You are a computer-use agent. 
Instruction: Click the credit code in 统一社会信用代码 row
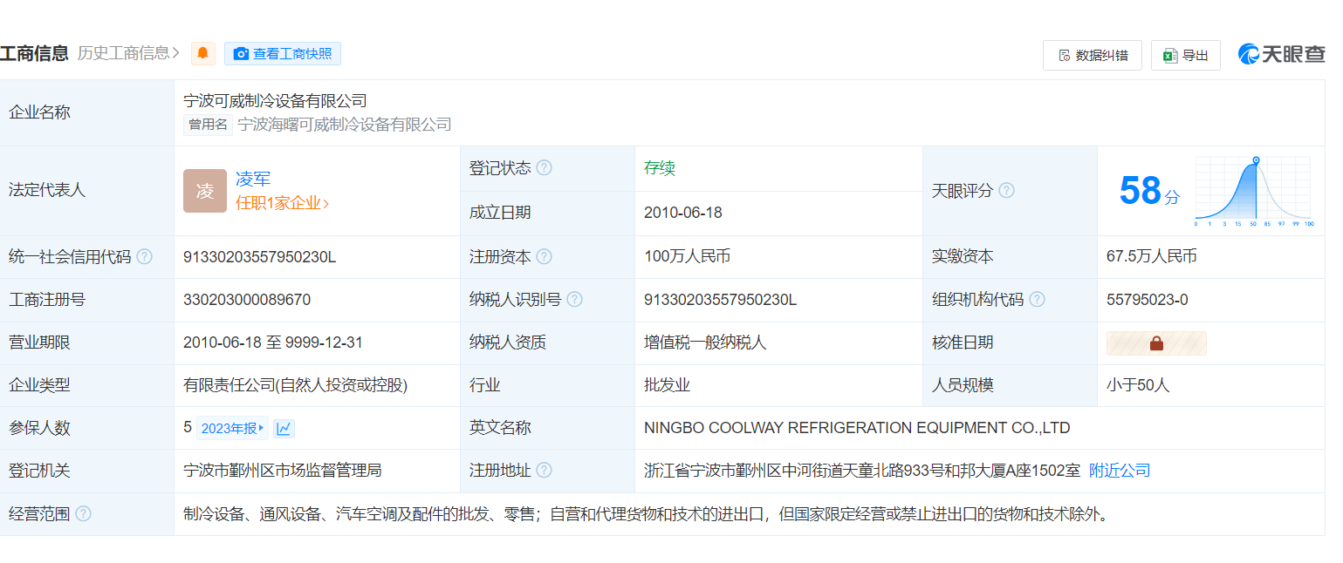pos(259,257)
